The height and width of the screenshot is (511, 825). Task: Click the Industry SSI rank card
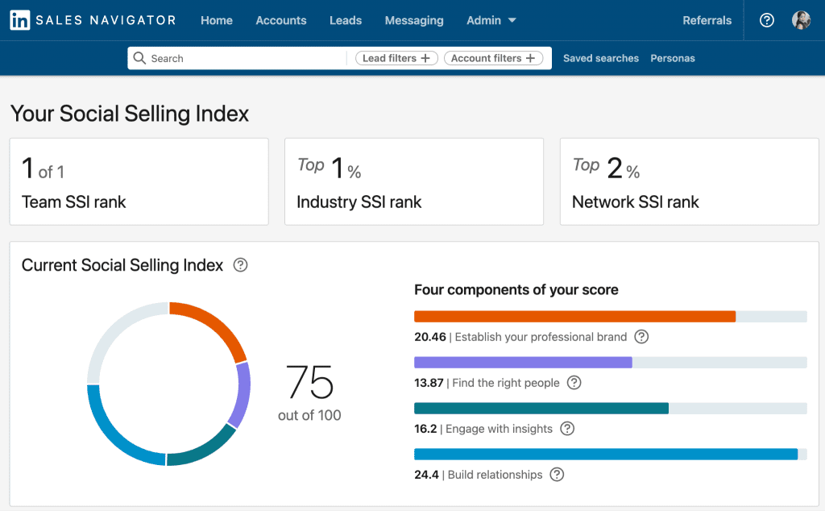(414, 181)
